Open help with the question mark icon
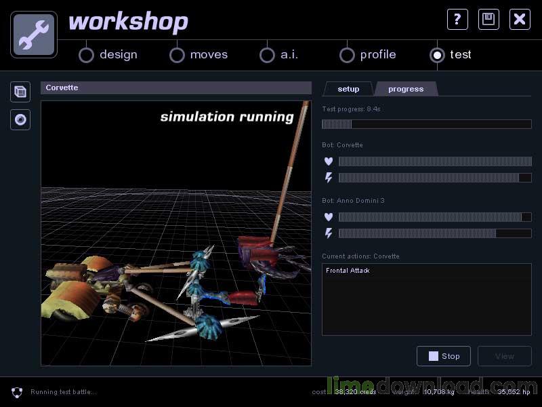This screenshot has height=407, width=542. click(457, 19)
